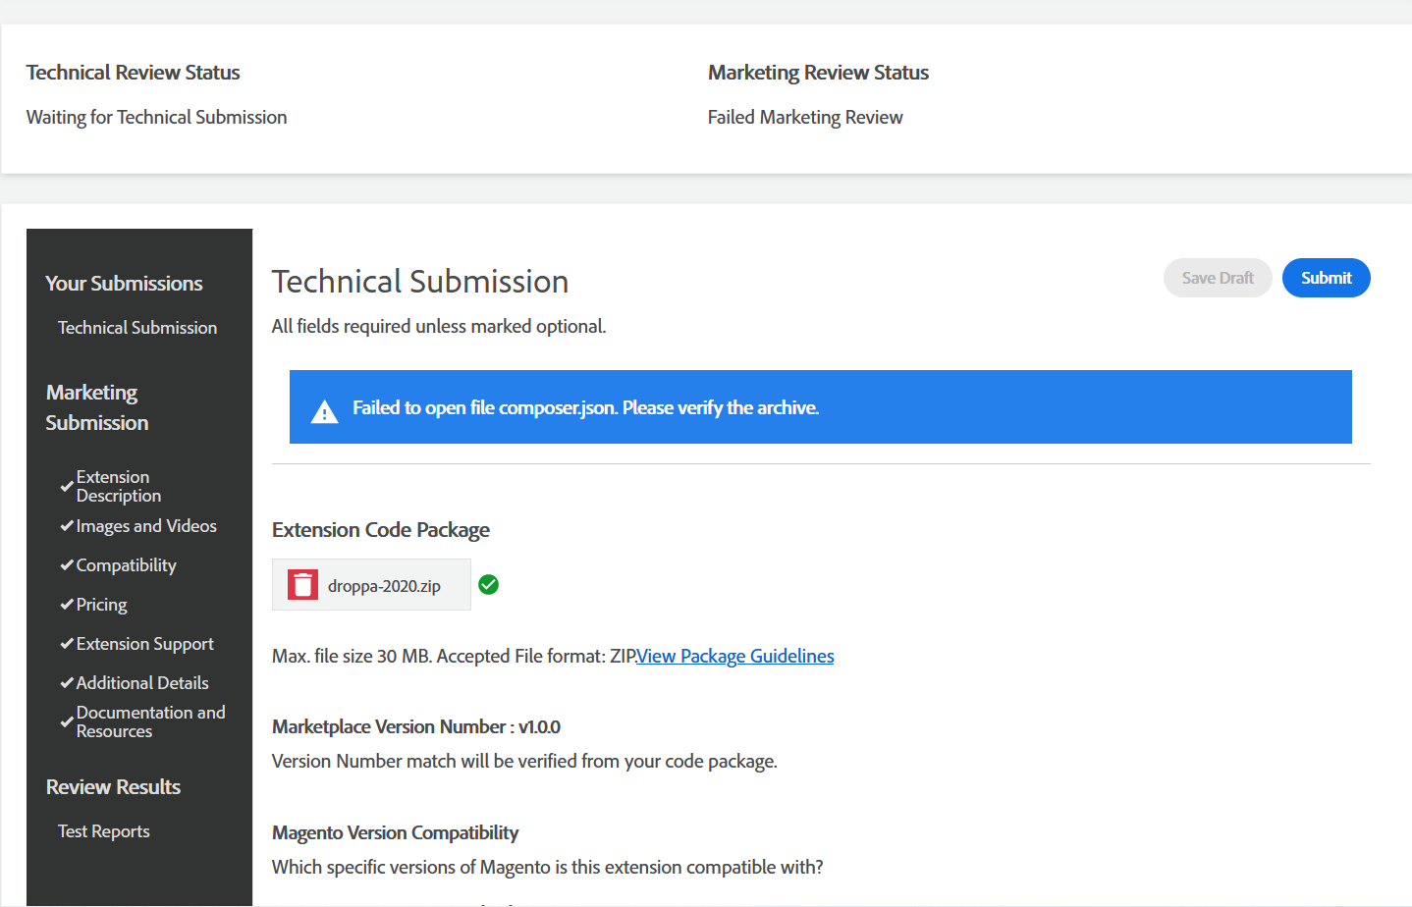Open Additional Details in sidebar
The width and height of the screenshot is (1412, 907).
tap(142, 683)
